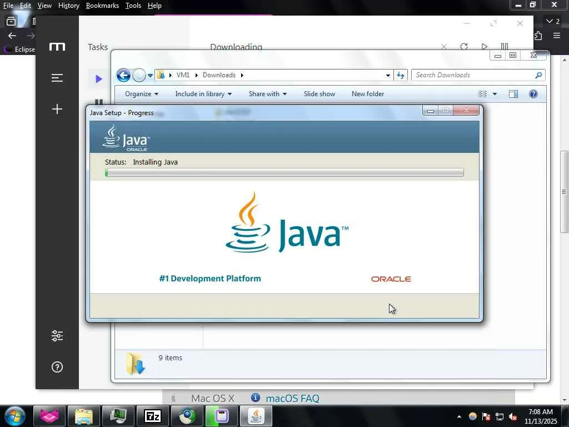
Task: Open the Help menu
Action: 154,6
